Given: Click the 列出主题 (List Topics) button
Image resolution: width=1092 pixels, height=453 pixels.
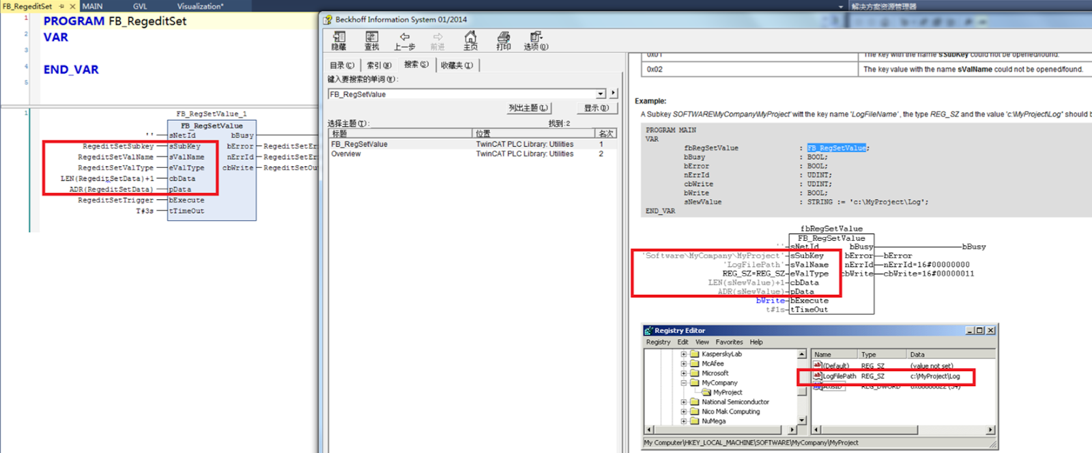Looking at the screenshot, I should pyautogui.click(x=528, y=108).
